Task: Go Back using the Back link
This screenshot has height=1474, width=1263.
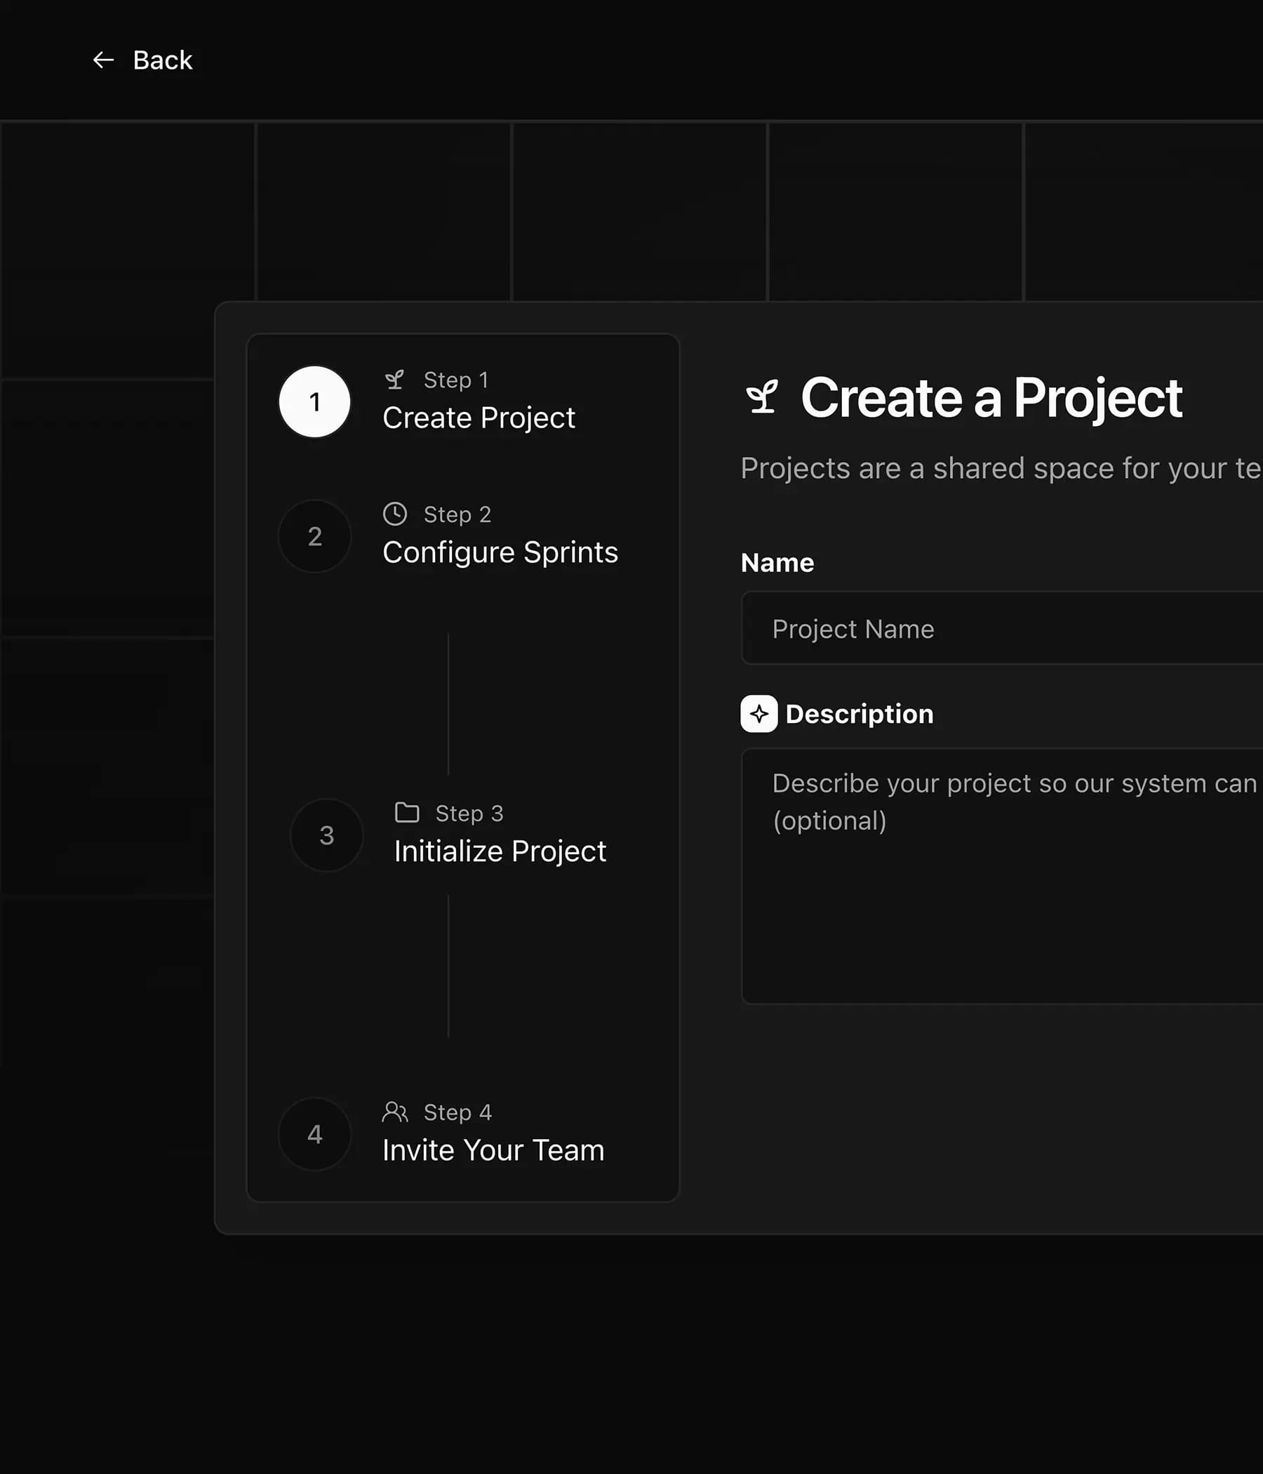Action: pos(142,60)
